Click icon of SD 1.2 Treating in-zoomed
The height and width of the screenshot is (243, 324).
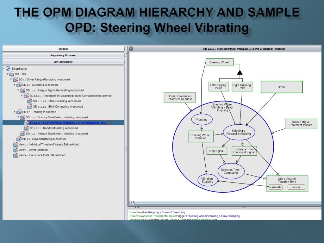click(x=19, y=112)
